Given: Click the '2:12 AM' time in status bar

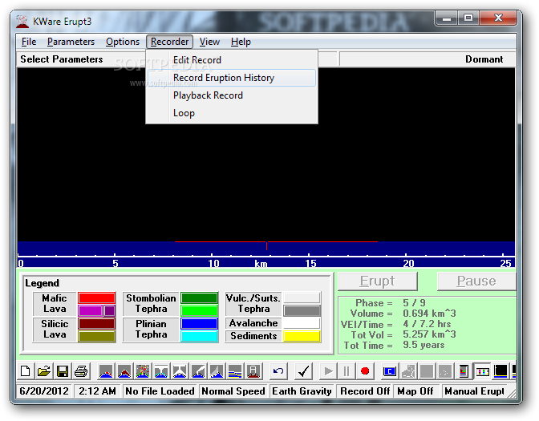Looking at the screenshot, I should [97, 391].
